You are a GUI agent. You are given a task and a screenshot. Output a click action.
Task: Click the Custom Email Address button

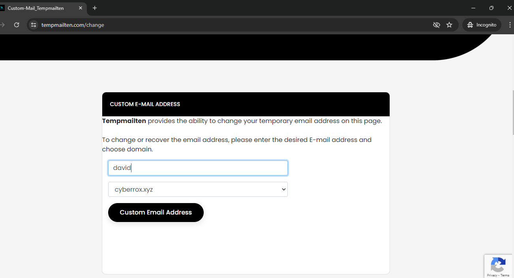point(156,212)
